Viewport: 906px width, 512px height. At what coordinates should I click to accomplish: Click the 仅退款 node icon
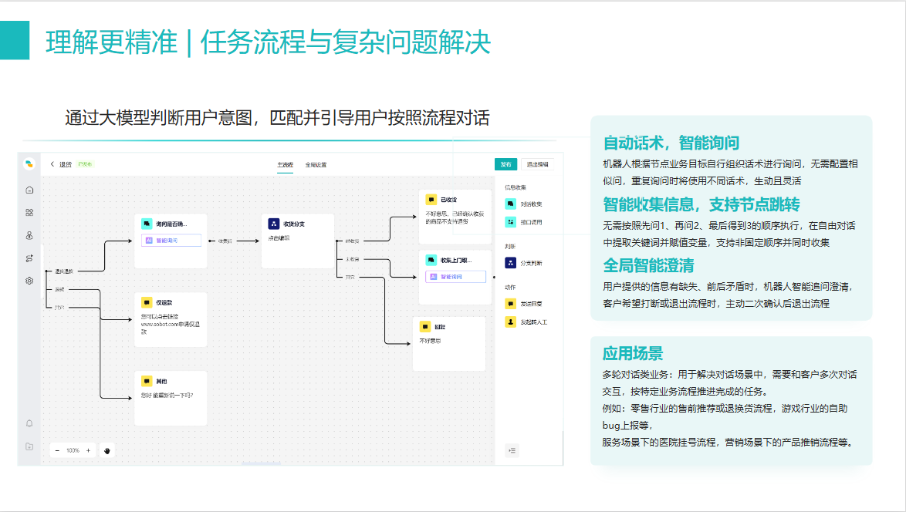pyautogui.click(x=147, y=302)
